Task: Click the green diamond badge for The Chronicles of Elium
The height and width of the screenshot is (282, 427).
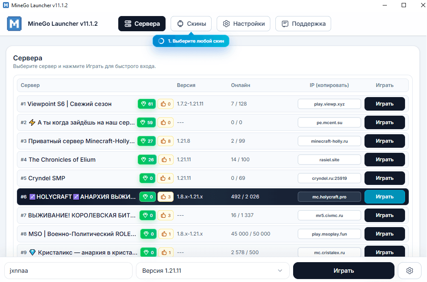Action: click(x=147, y=160)
